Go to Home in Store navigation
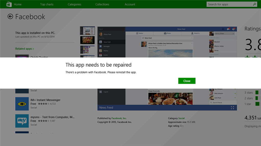This screenshot has height=146, width=261. [18, 4]
